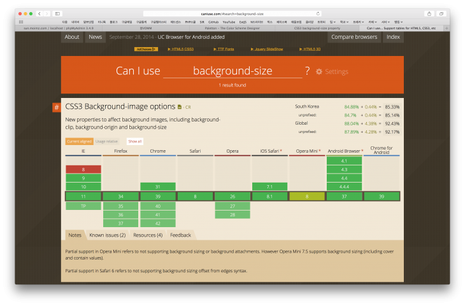Viewport: 465px width, 306px height.
Task: Open the Known issues (2) tab
Action: [106, 235]
